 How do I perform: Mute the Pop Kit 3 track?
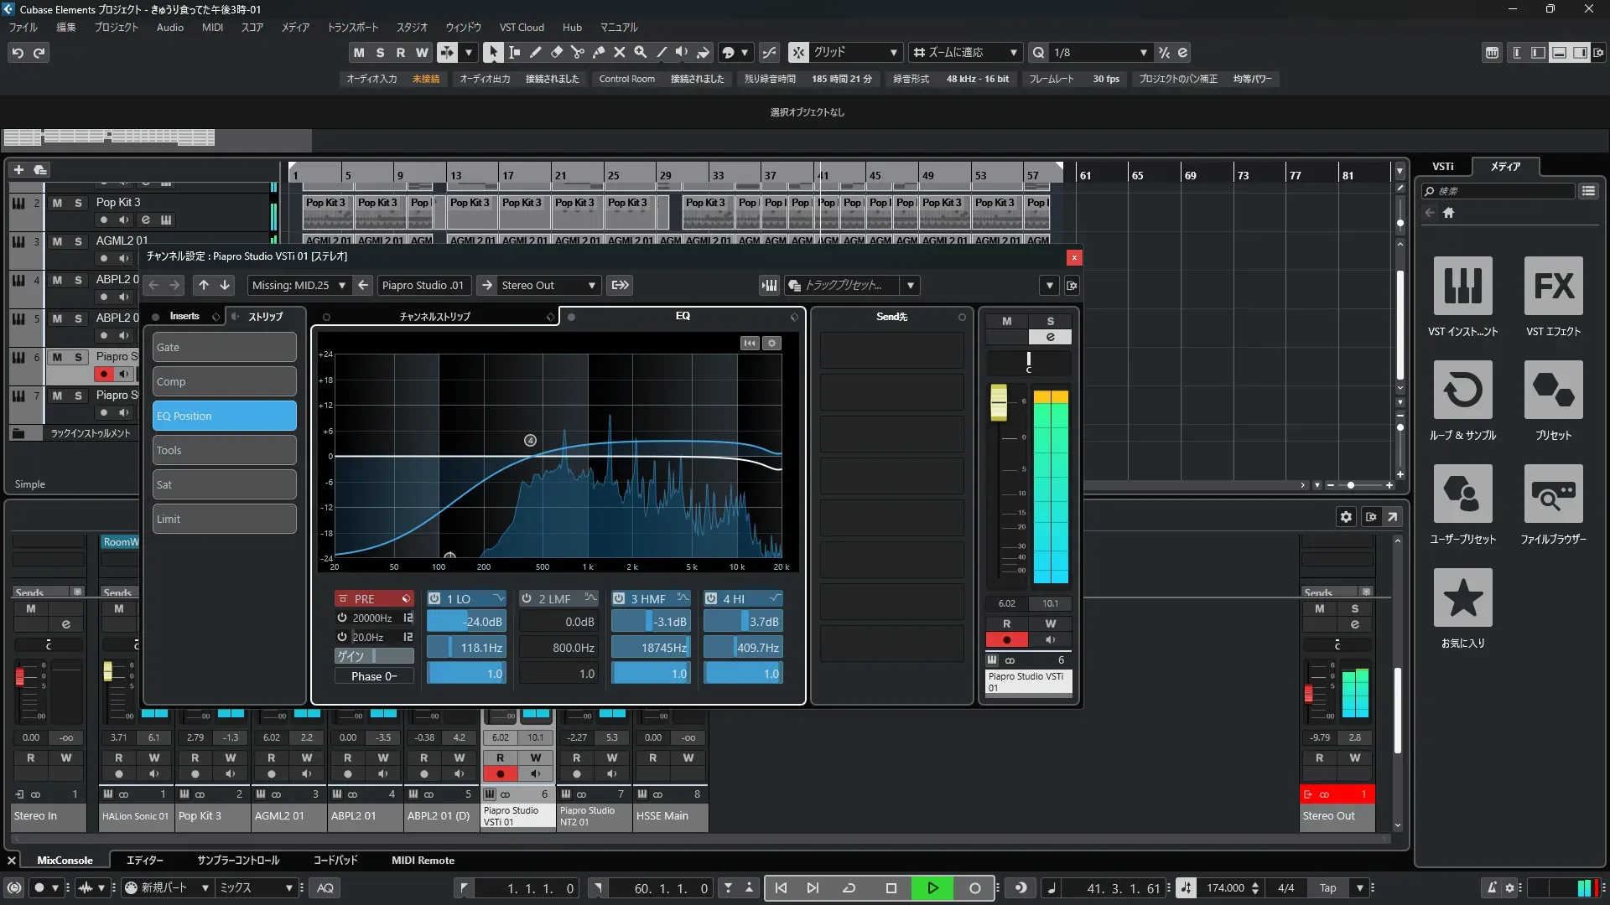point(57,203)
